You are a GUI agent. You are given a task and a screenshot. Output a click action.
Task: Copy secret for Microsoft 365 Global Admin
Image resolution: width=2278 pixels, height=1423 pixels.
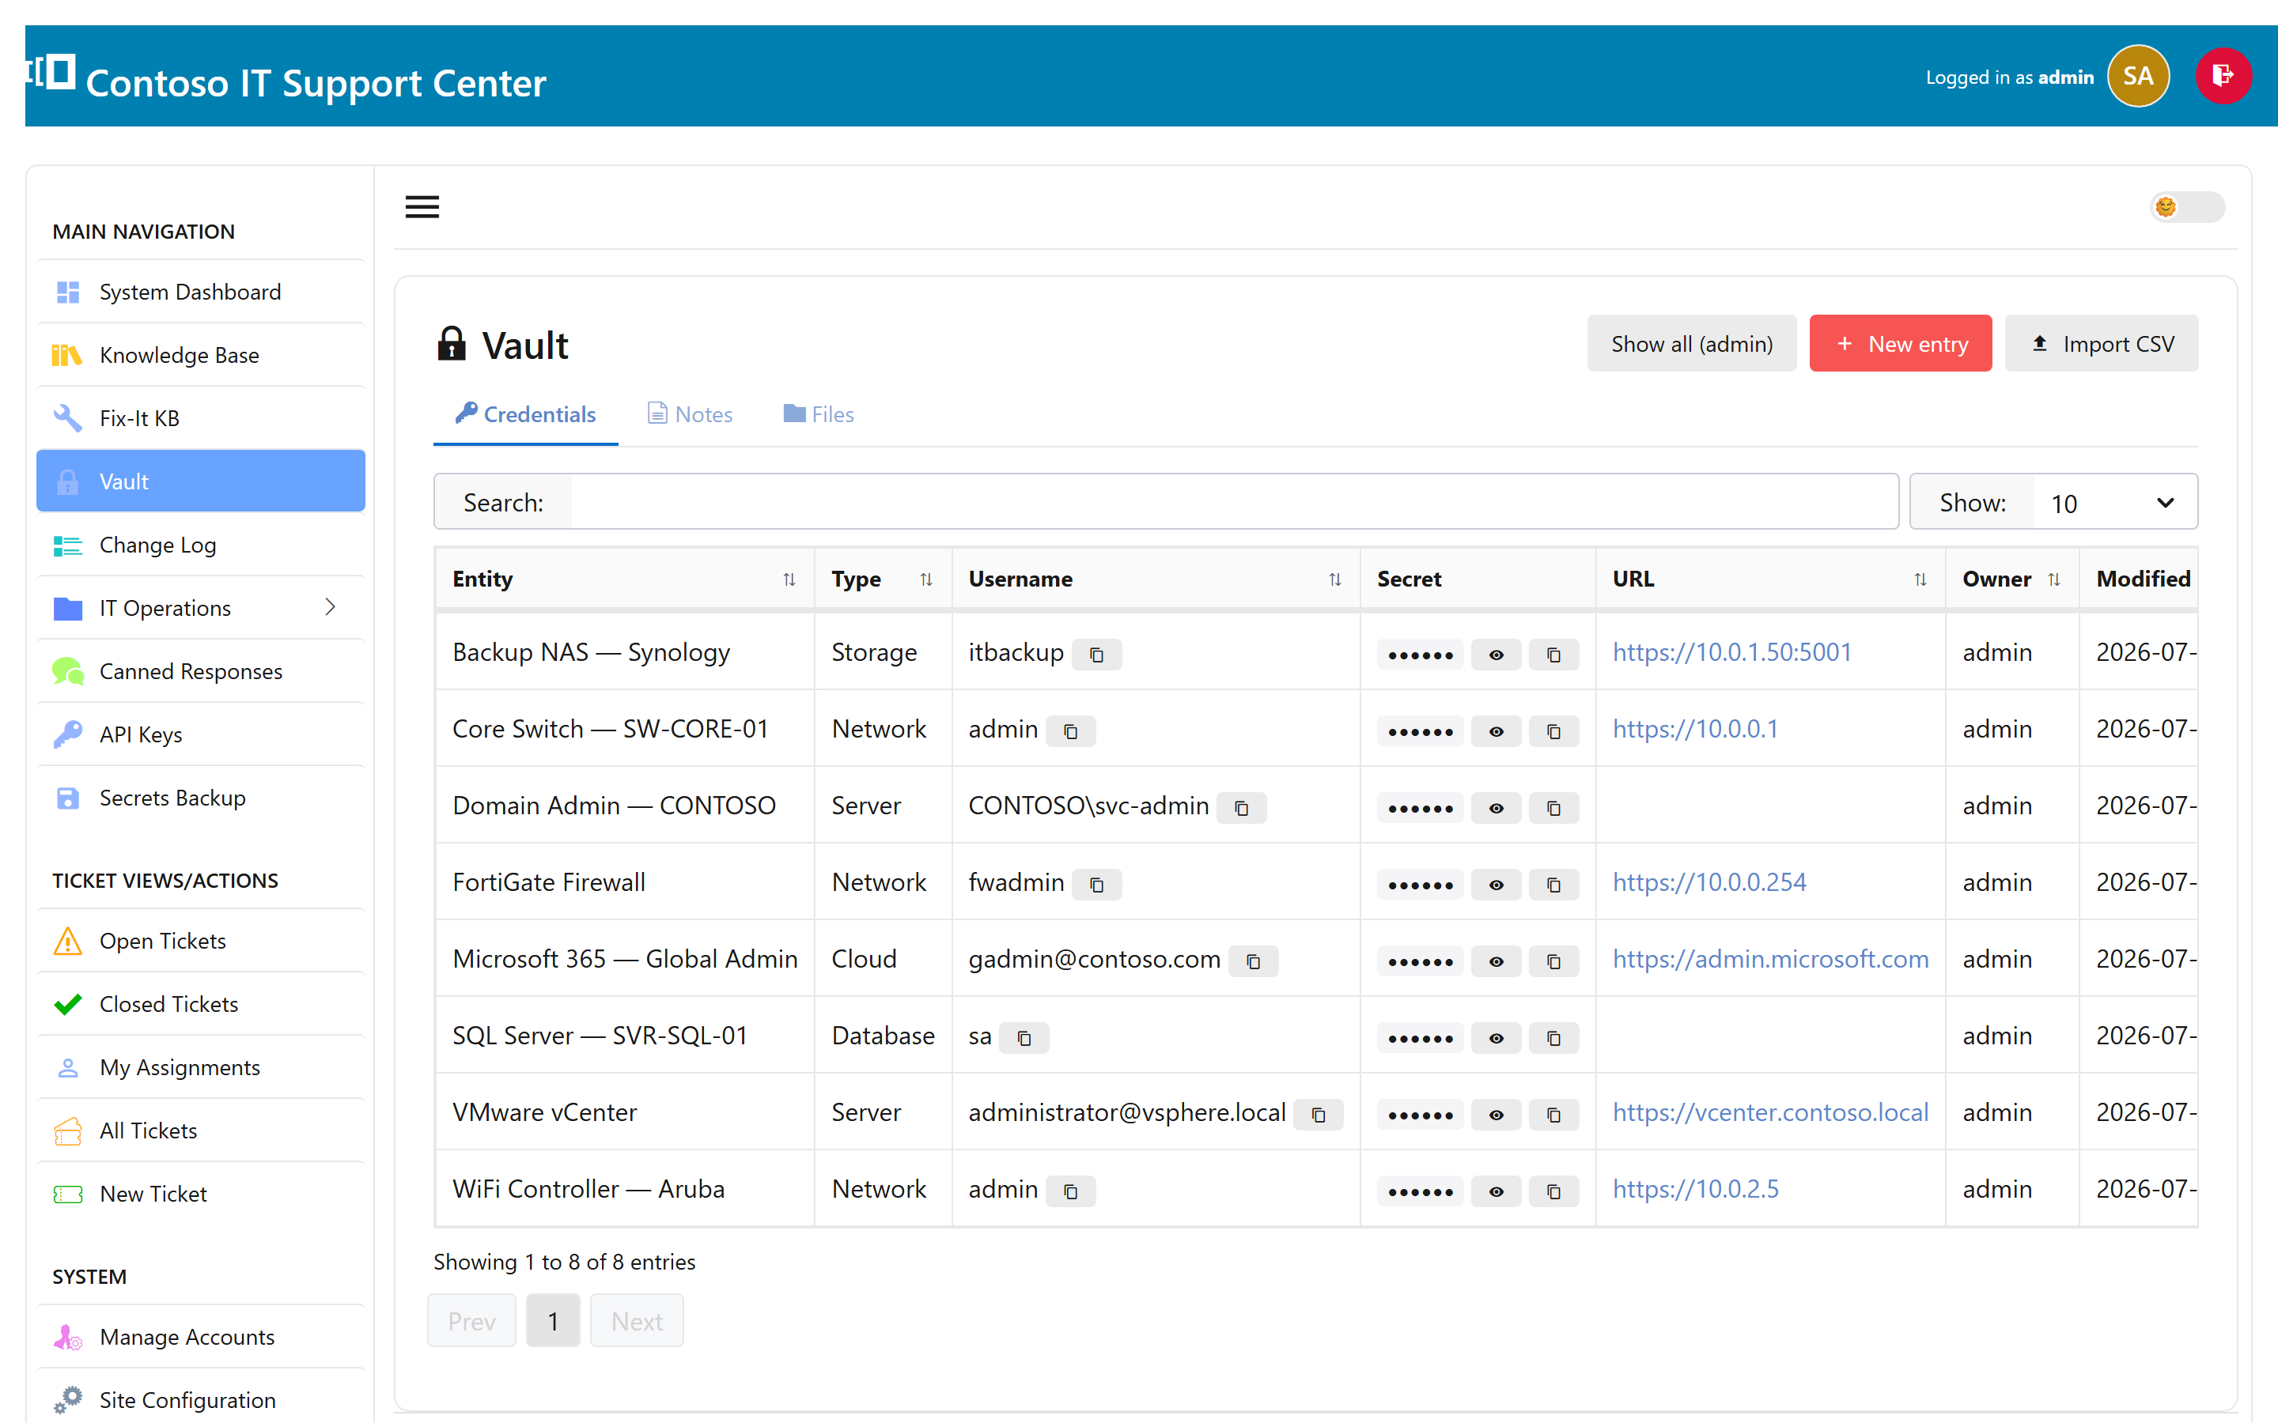[x=1553, y=961]
